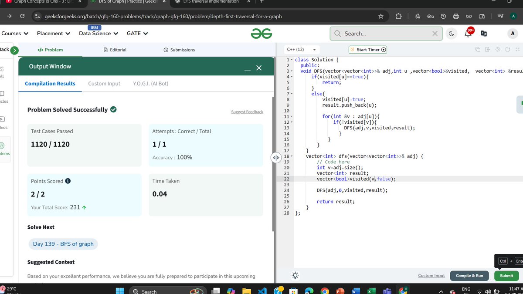Show Points Scored info icon
Screen dimensions: 523x294
(68, 181)
